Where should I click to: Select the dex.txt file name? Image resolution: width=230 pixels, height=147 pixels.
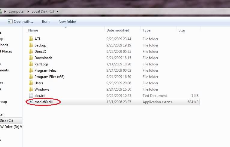pyautogui.click(x=40, y=96)
